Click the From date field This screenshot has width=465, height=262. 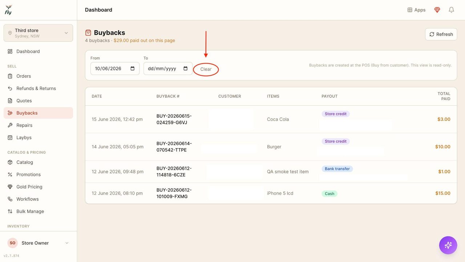115,68
